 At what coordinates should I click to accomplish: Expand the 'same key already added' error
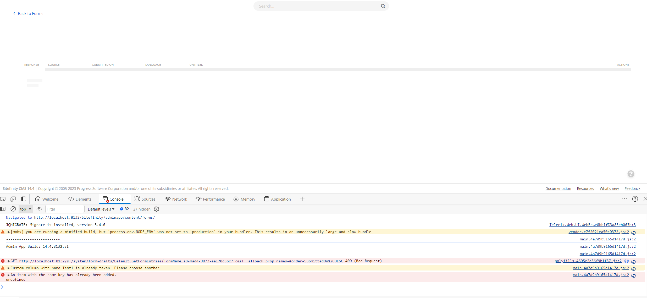pos(9,275)
